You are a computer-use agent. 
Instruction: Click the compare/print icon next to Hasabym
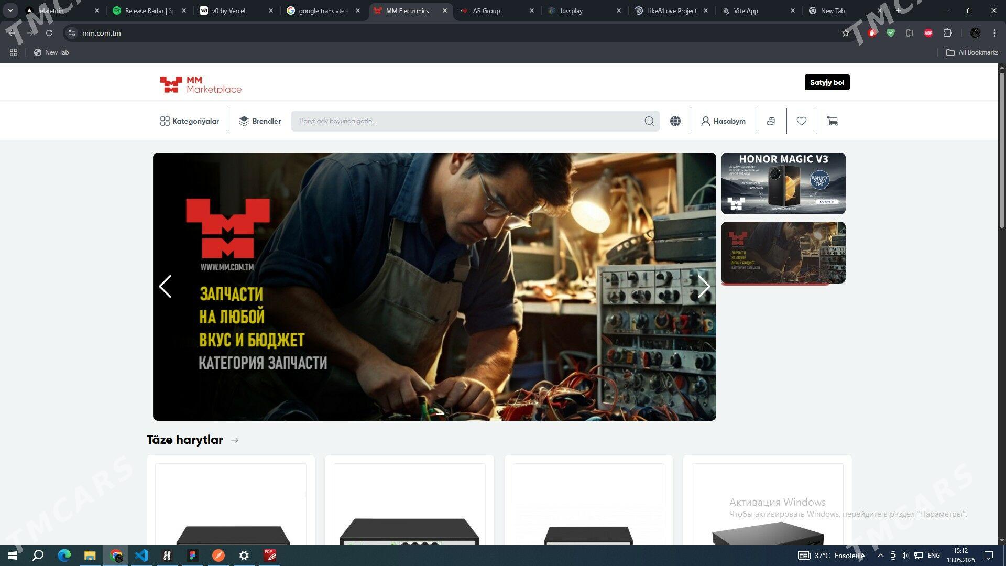(x=771, y=121)
